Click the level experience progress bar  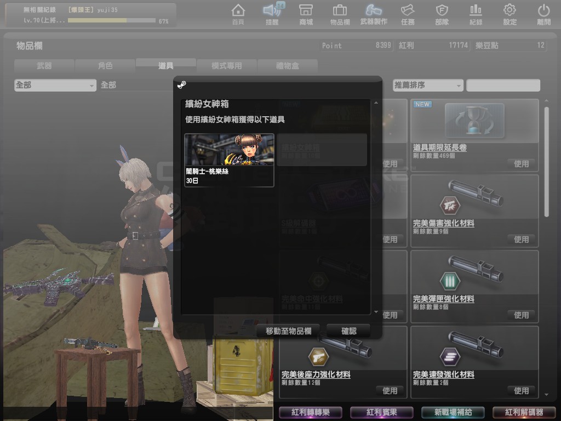(112, 21)
